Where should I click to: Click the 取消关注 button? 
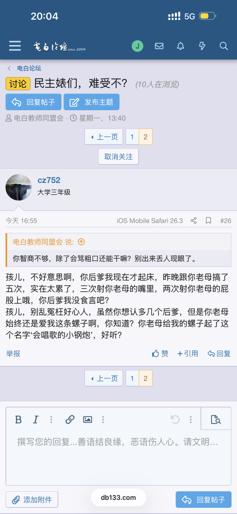tap(118, 156)
